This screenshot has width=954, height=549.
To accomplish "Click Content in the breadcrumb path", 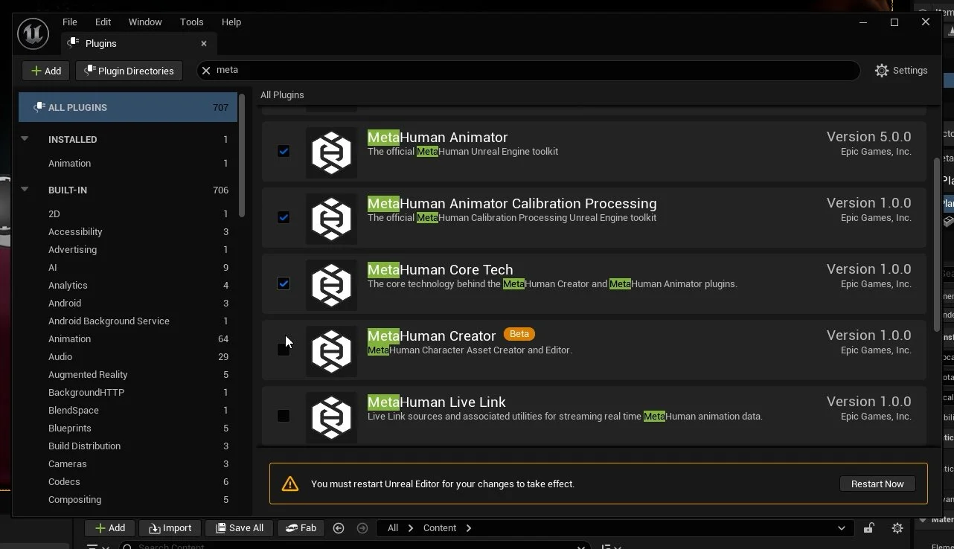I will point(440,528).
